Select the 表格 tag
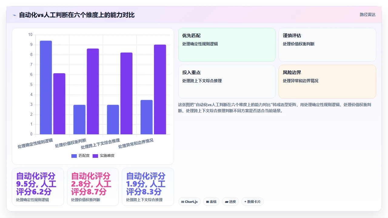Screen dimensions: 388x218 [x=211, y=202]
